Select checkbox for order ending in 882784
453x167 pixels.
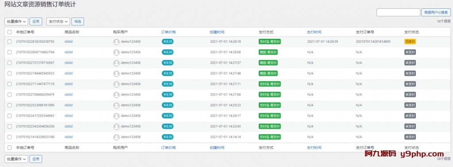tap(10, 52)
